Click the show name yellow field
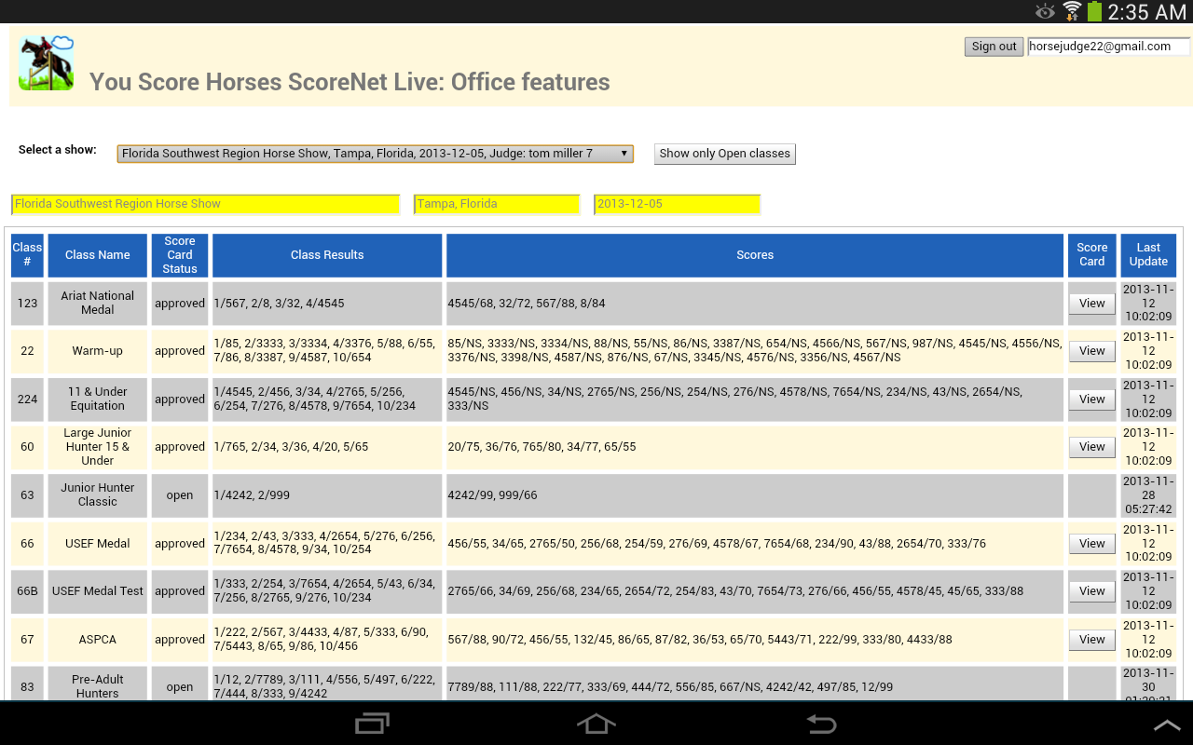Screen dimensions: 1193x745 pos(205,204)
